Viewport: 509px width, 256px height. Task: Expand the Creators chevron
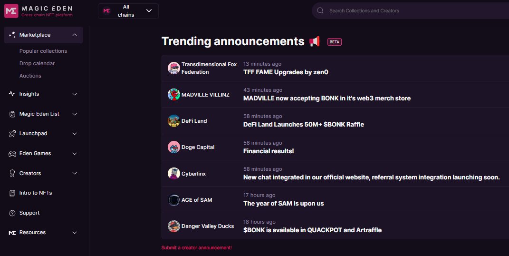(75, 174)
